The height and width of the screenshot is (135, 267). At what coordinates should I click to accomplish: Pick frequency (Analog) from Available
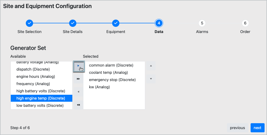tap(33, 84)
